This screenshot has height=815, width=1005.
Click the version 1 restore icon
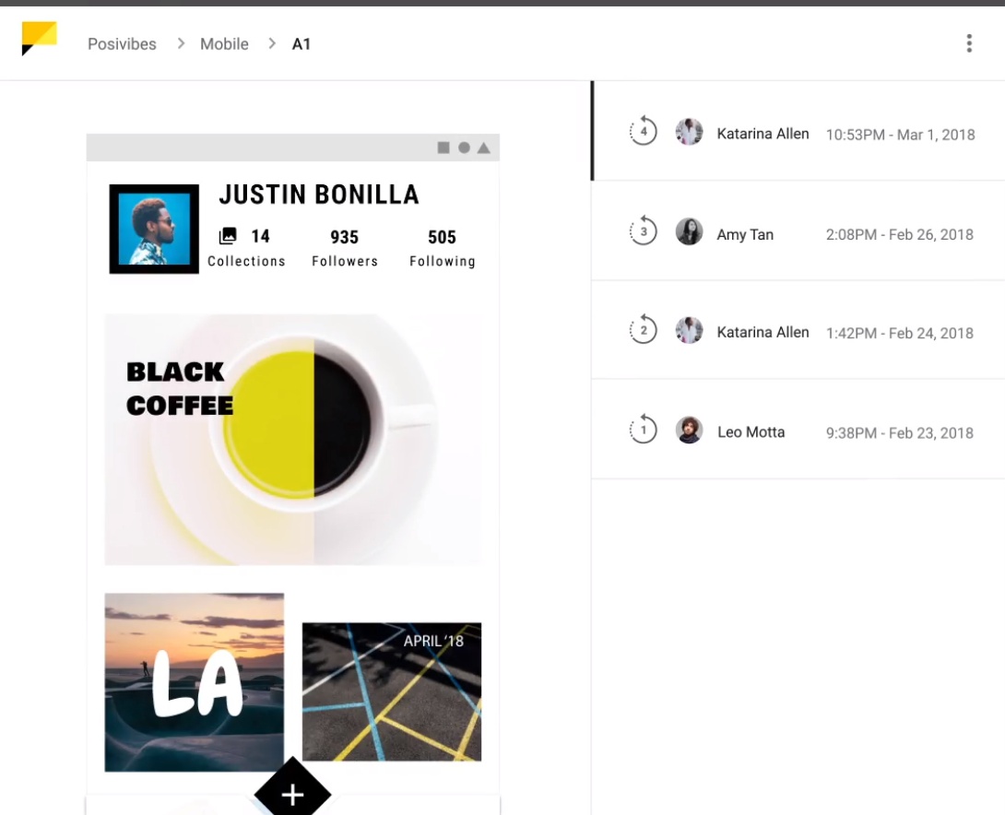643,430
